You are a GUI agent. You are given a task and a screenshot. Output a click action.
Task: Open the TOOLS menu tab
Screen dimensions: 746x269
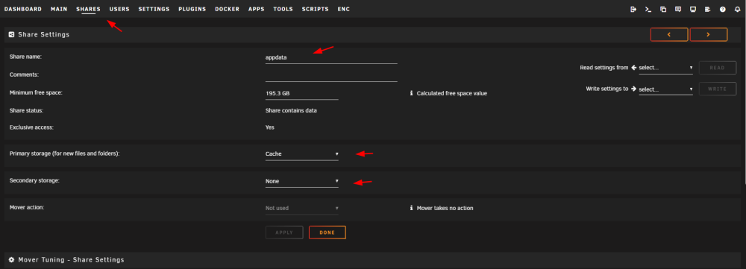click(283, 9)
